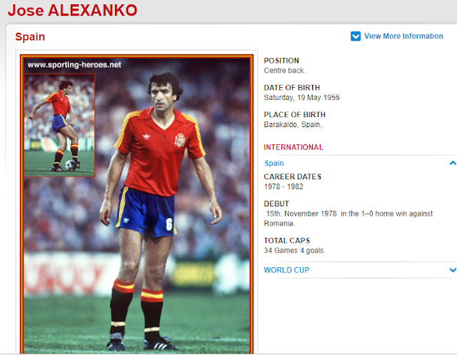Click the Adidas logo on the shirt

[x=146, y=136]
